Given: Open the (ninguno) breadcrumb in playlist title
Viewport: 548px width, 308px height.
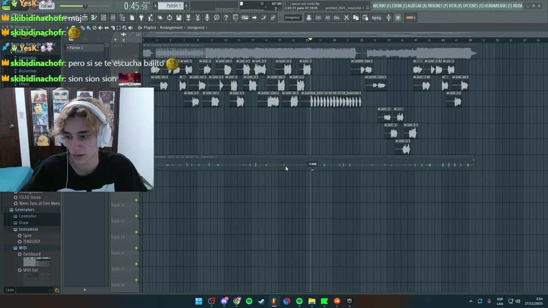Looking at the screenshot, I should coord(196,28).
